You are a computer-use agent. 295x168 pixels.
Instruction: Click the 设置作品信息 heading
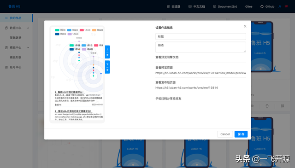(x=164, y=28)
